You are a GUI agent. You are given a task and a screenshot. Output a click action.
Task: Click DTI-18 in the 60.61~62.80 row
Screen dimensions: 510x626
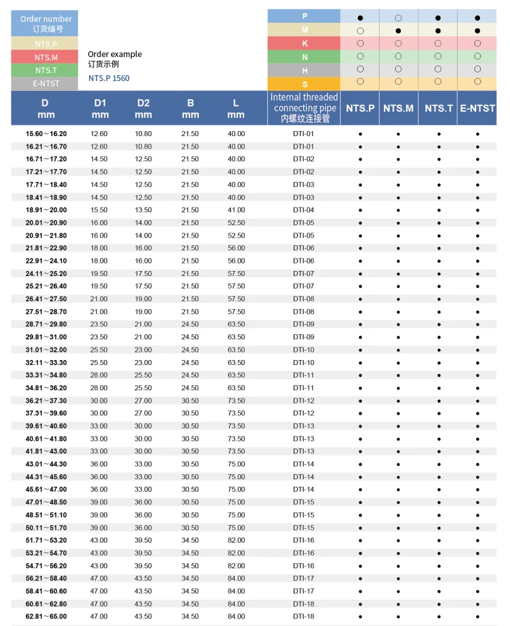pyautogui.click(x=304, y=604)
